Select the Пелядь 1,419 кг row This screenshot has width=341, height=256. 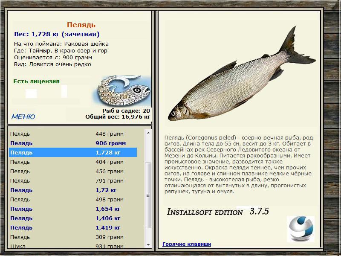(x=73, y=227)
